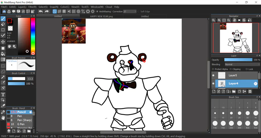The width and height of the screenshot is (261, 138).
Task: Enable the concentric circle snap guide
Action: pos(78,12)
